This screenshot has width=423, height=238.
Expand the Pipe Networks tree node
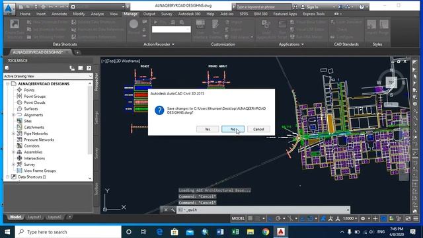coord(13,134)
